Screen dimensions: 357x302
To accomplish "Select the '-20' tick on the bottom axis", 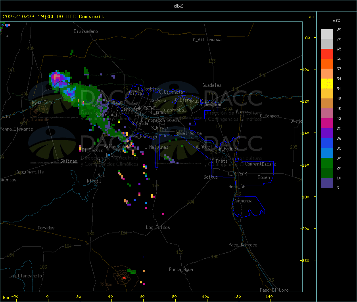I will point(15,296).
